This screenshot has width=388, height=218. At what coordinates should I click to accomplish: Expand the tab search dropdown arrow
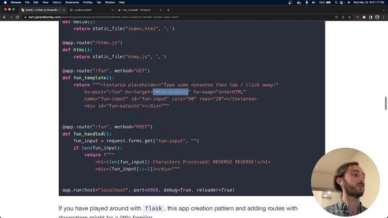(383, 10)
